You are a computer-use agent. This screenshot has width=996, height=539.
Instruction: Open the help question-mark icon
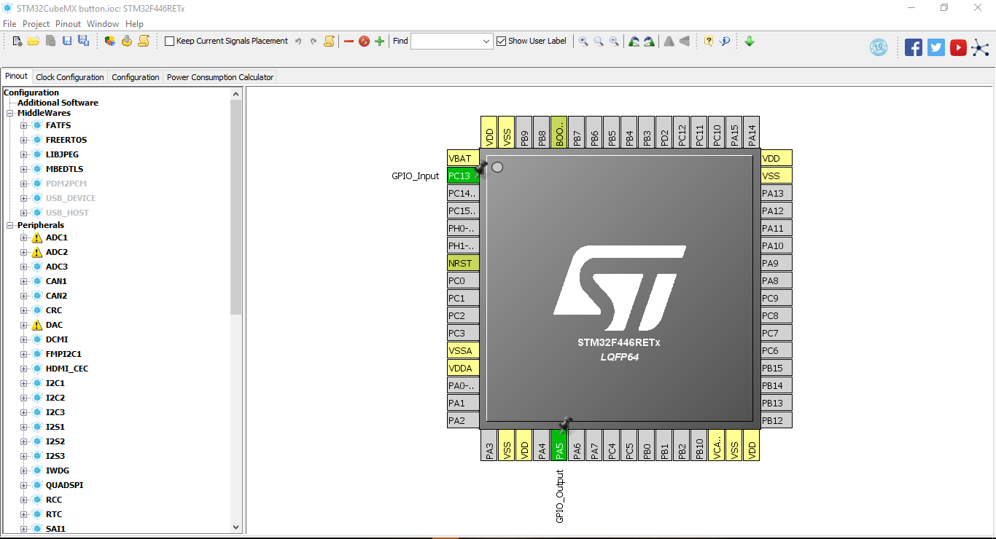708,41
